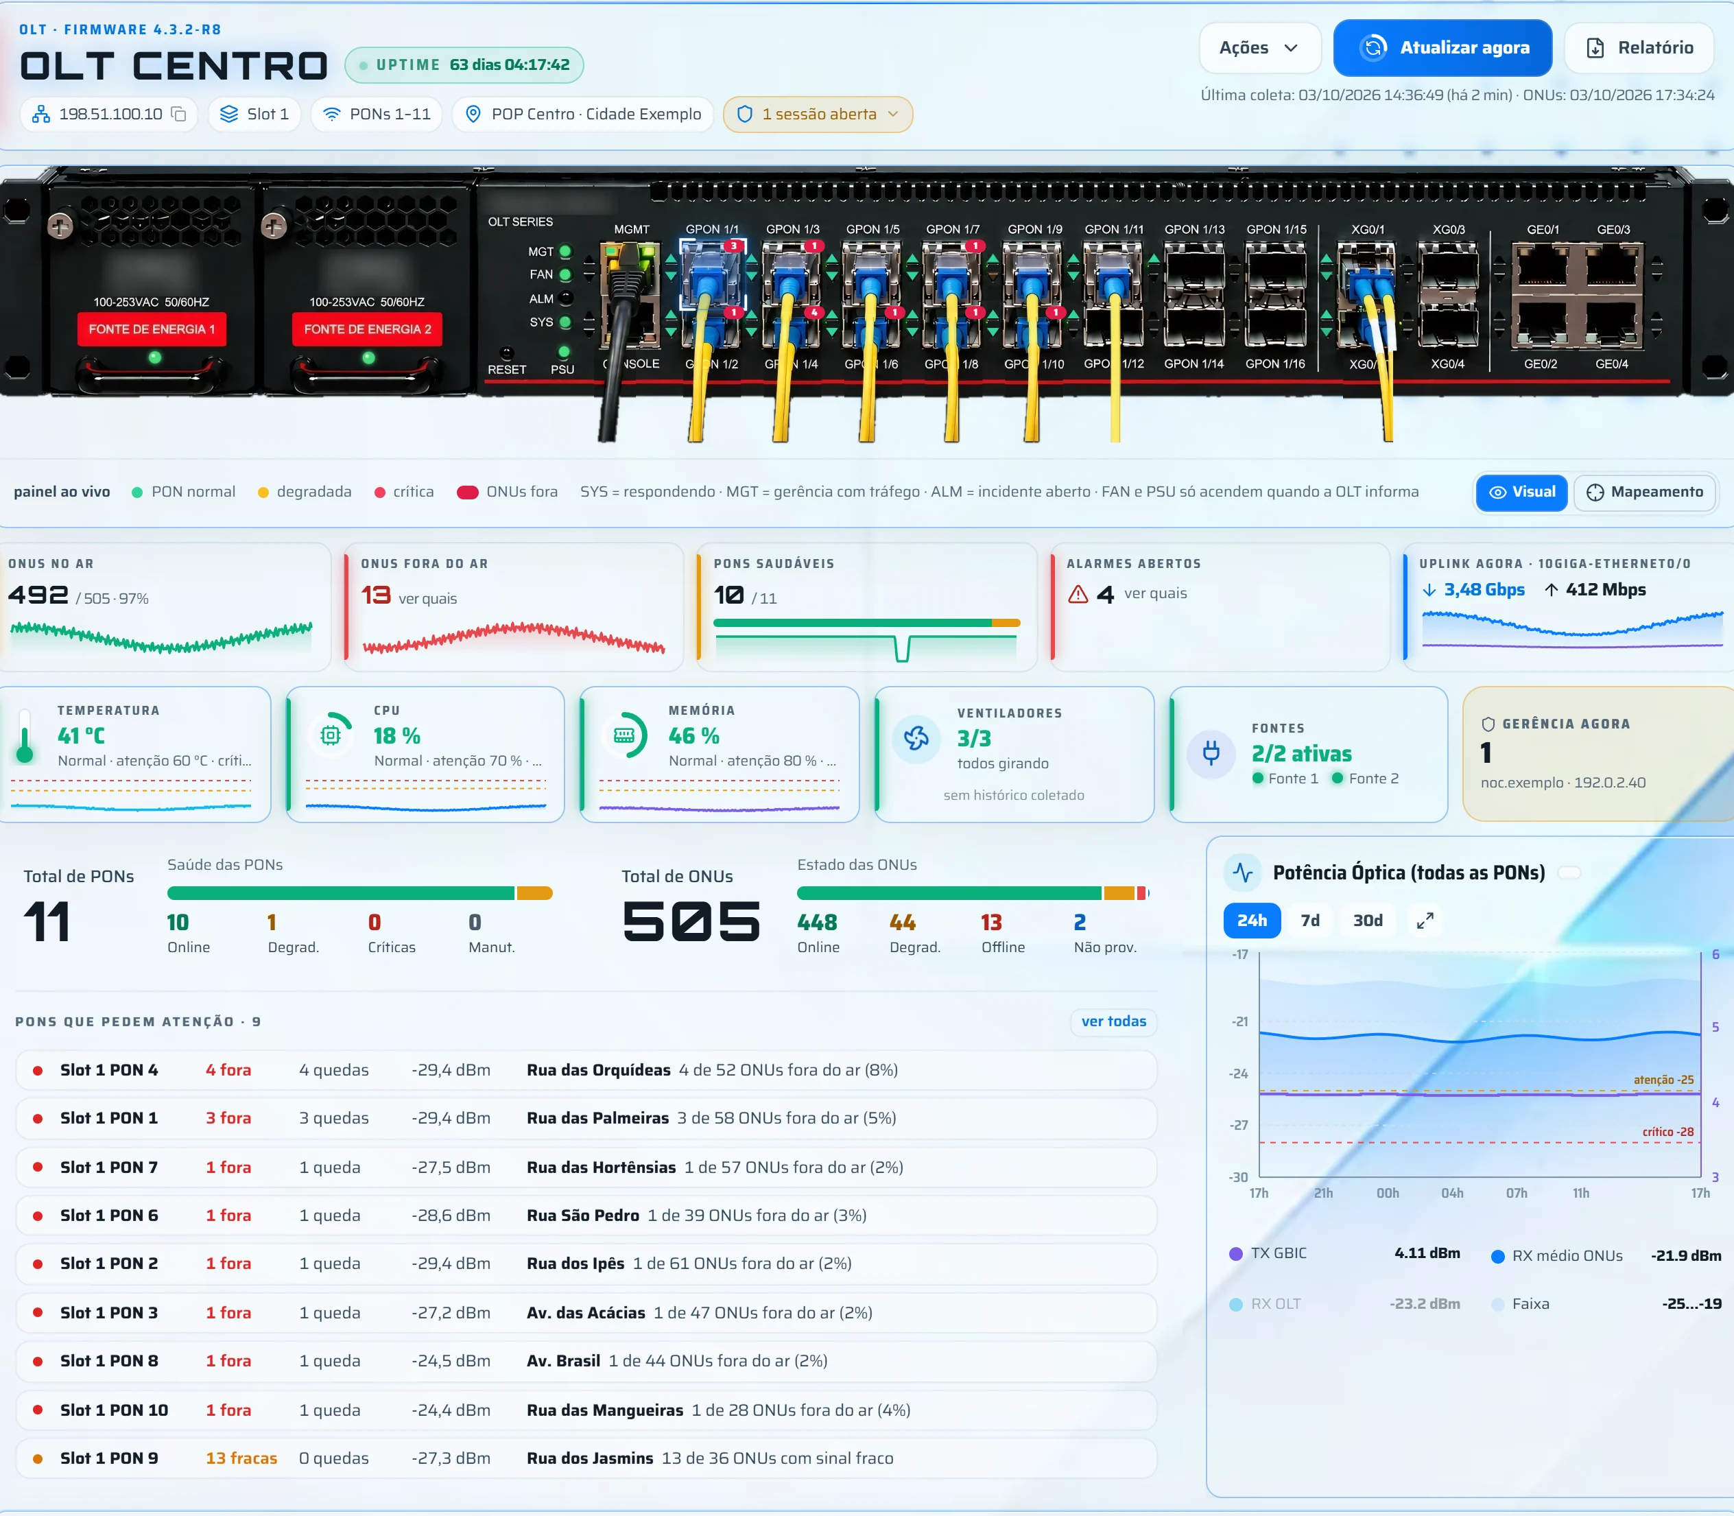
Task: Click the shield icon in session badge
Action: (x=744, y=114)
